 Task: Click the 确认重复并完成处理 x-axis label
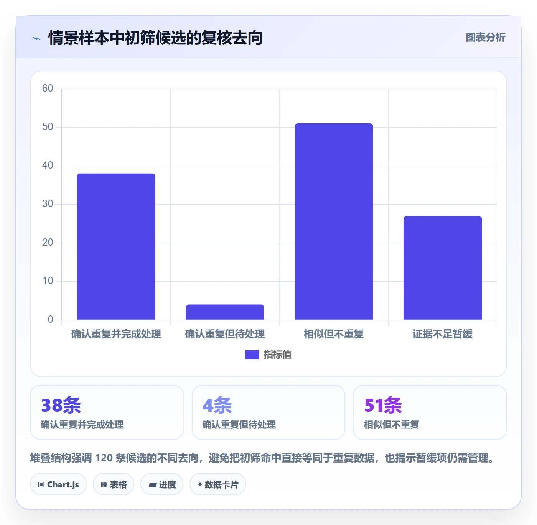click(116, 334)
